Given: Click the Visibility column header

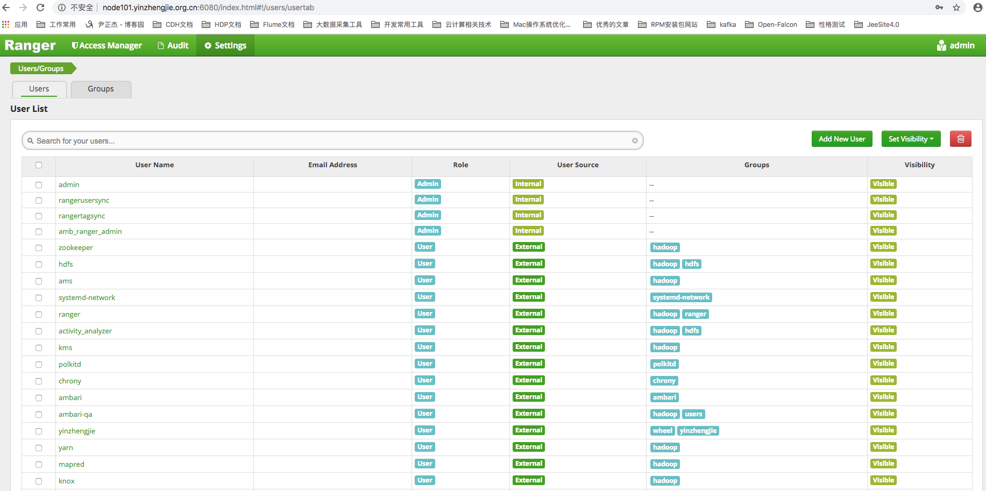Looking at the screenshot, I should tap(920, 165).
